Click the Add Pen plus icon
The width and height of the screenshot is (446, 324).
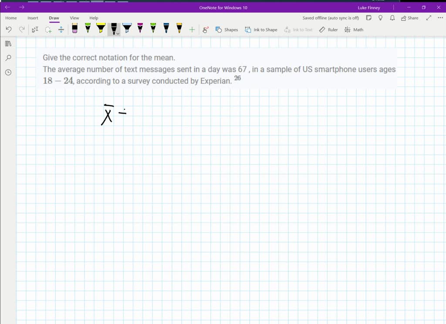click(192, 30)
